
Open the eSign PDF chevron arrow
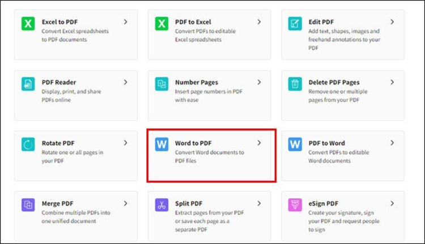tap(392, 203)
